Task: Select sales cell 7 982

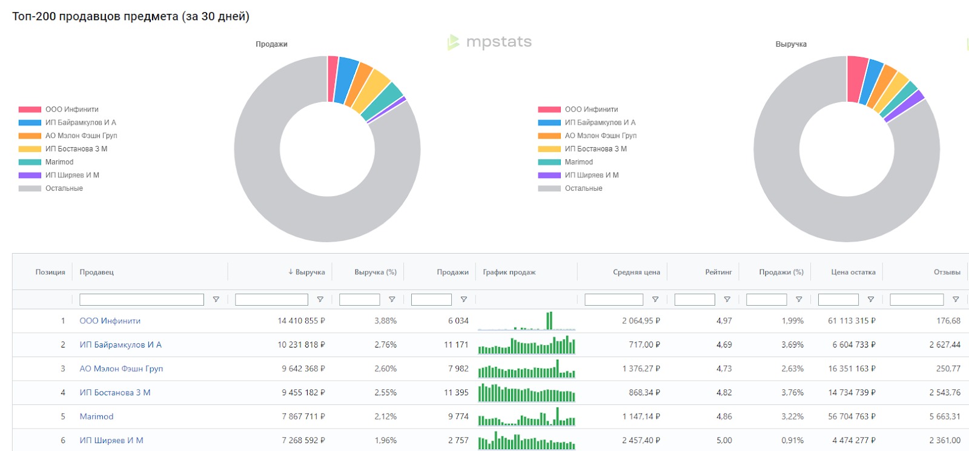Action: tap(458, 369)
